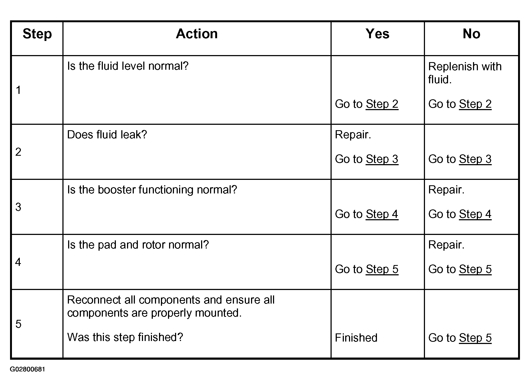The image size is (530, 392).
Task: Select 'Replenish with fluid.' instruction text
Action: tap(465, 73)
